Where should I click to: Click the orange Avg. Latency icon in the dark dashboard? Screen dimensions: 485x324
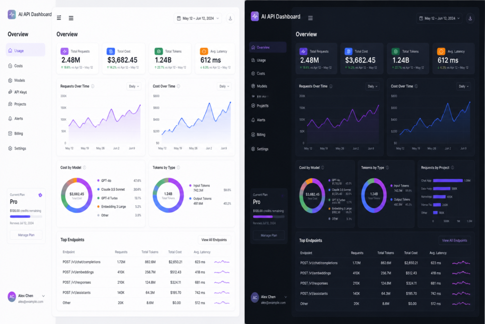(441, 51)
